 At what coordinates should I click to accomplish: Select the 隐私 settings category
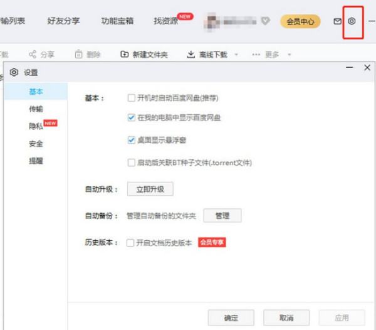(36, 126)
